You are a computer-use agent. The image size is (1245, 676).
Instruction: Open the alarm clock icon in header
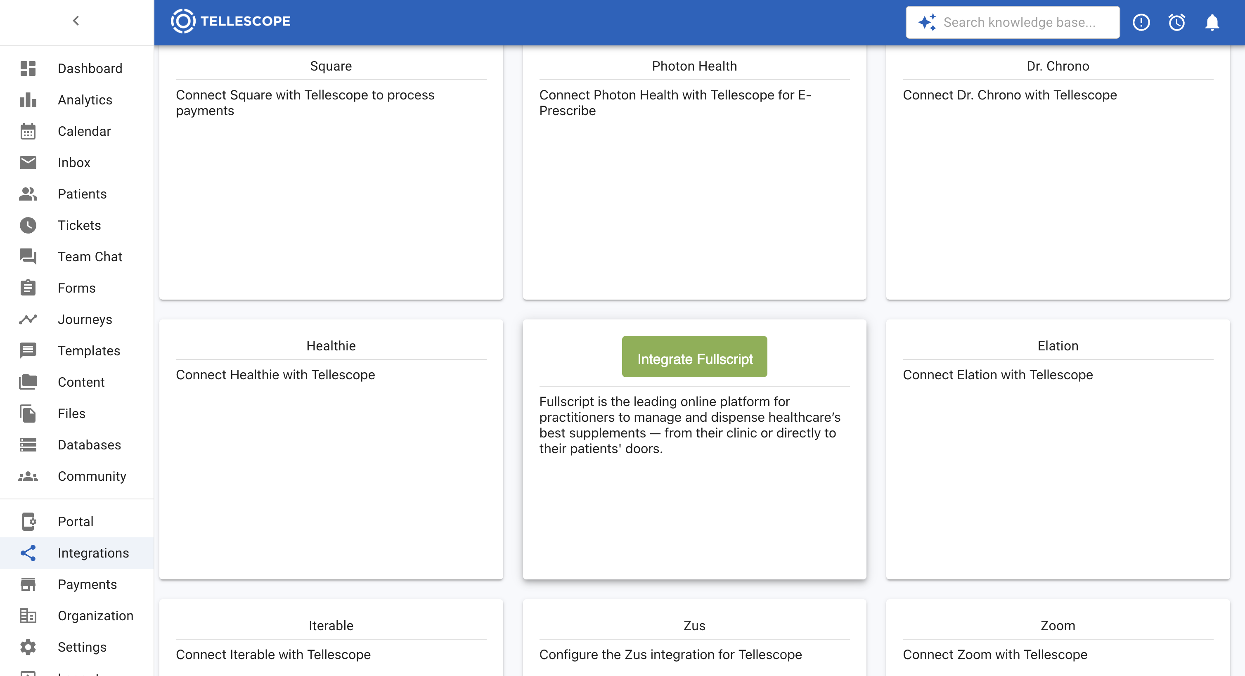coord(1177,22)
